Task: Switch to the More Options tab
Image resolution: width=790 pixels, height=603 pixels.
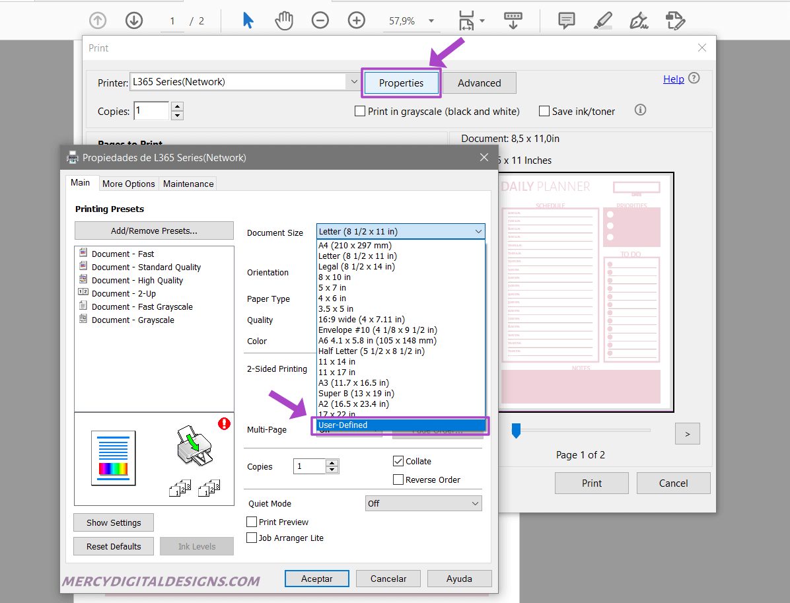Action: (x=128, y=183)
